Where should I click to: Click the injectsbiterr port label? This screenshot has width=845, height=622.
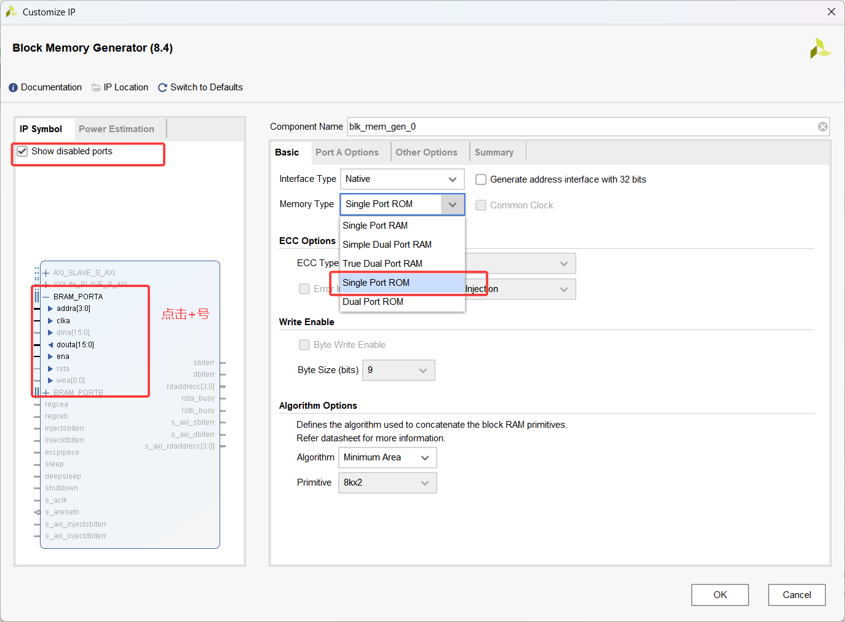tap(65, 428)
